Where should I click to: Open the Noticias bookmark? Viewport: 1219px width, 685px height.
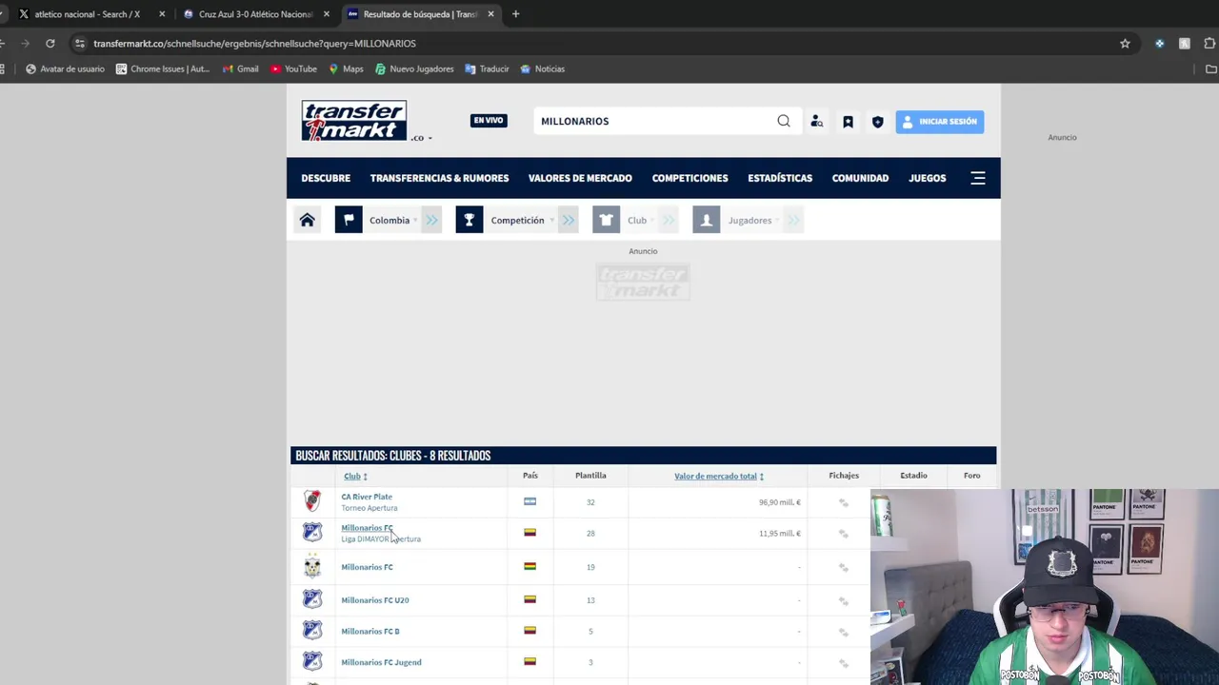pyautogui.click(x=542, y=68)
